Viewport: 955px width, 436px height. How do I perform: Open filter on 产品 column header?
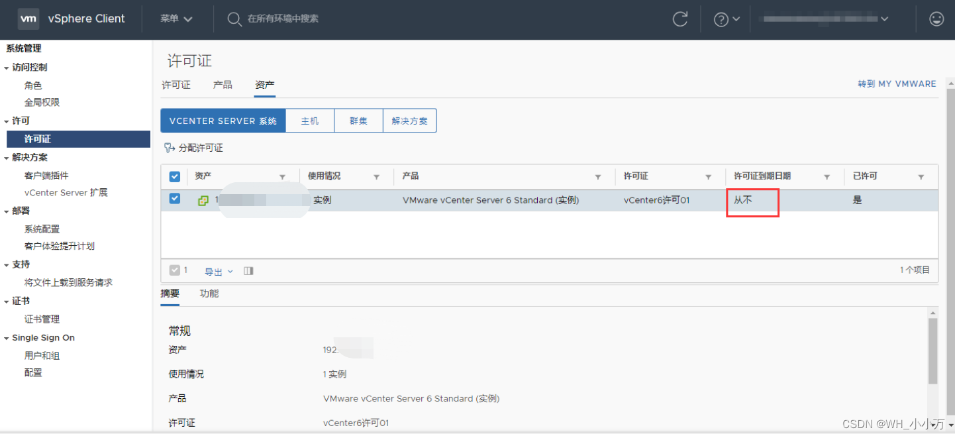597,177
